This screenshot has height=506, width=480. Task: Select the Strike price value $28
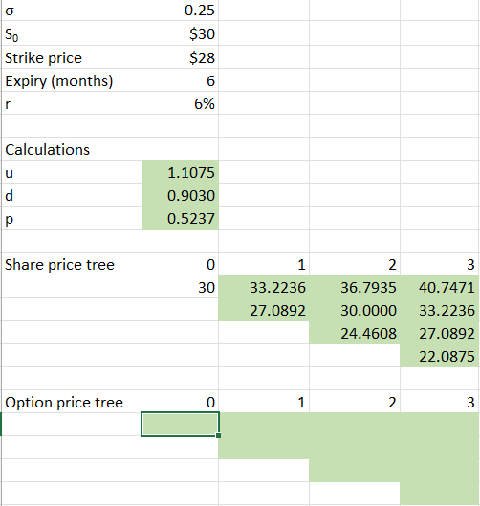coord(181,57)
